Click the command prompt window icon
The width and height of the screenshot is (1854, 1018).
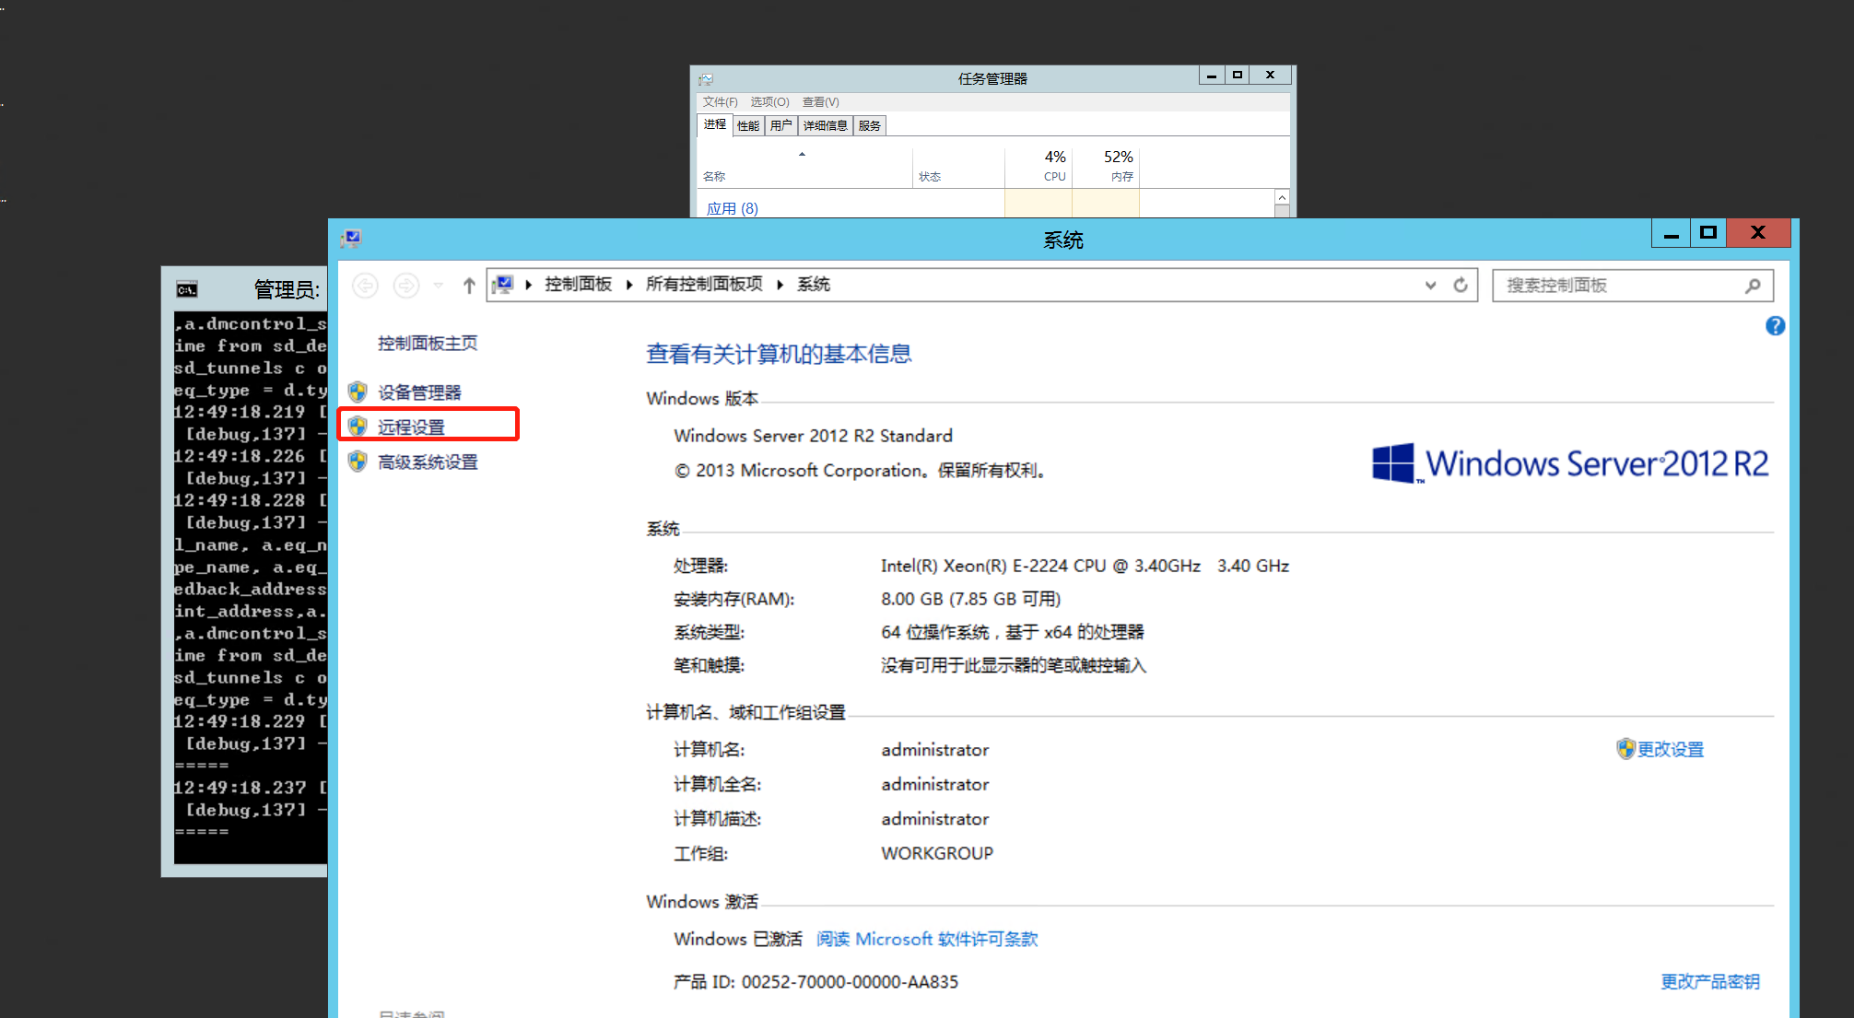tap(187, 290)
